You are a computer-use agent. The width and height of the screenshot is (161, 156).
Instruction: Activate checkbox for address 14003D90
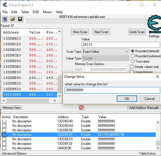pos(4,148)
